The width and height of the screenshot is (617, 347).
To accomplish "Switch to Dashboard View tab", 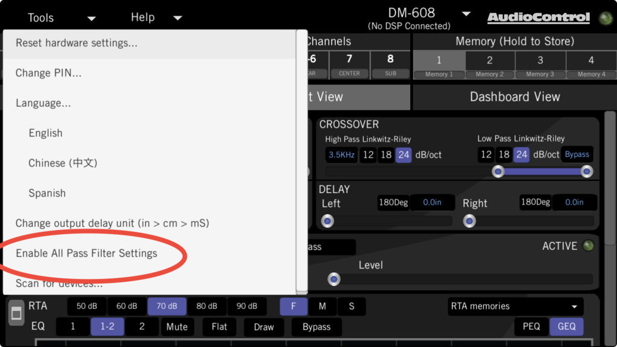I will (x=514, y=97).
